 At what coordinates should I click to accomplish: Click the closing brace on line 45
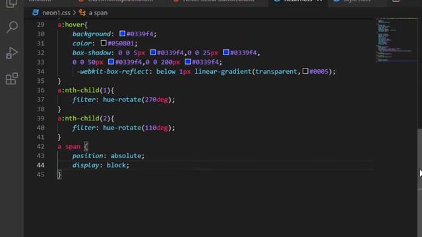coord(59,174)
